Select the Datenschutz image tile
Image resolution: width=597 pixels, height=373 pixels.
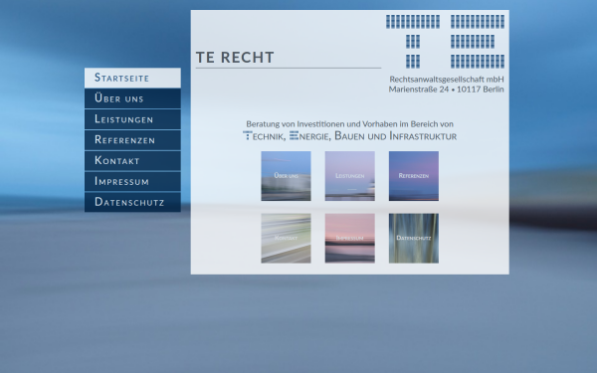pos(414,239)
